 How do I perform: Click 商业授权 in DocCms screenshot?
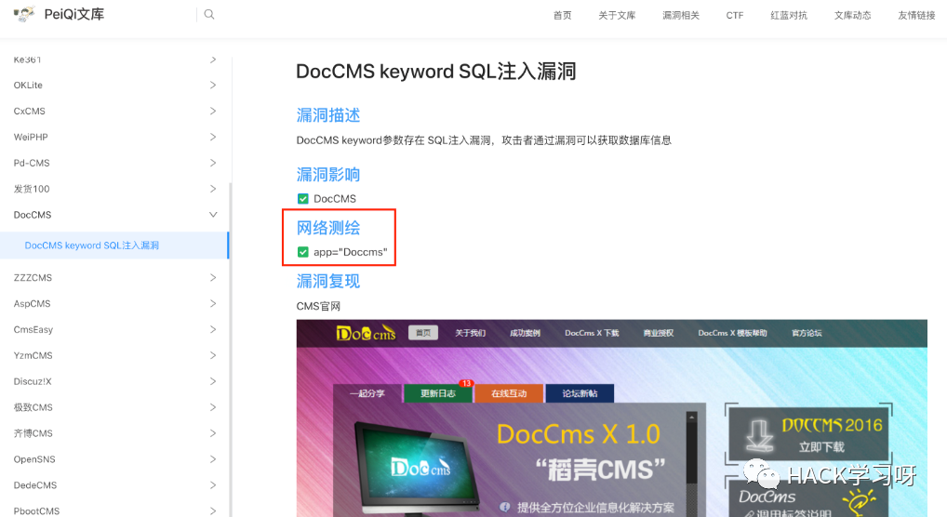point(659,333)
